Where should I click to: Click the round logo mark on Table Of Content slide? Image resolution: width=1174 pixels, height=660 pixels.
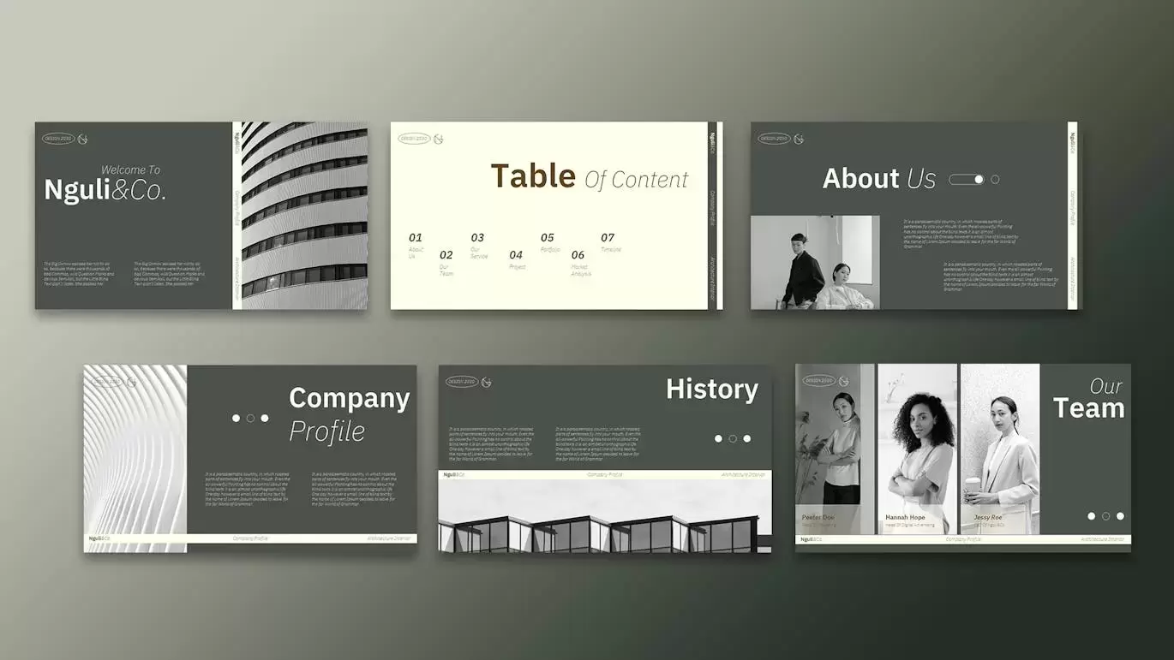pyautogui.click(x=439, y=139)
